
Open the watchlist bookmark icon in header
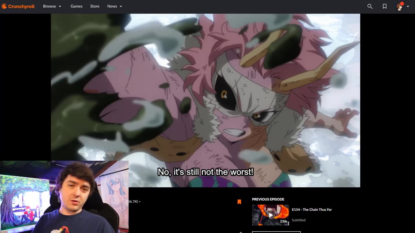coord(385,6)
